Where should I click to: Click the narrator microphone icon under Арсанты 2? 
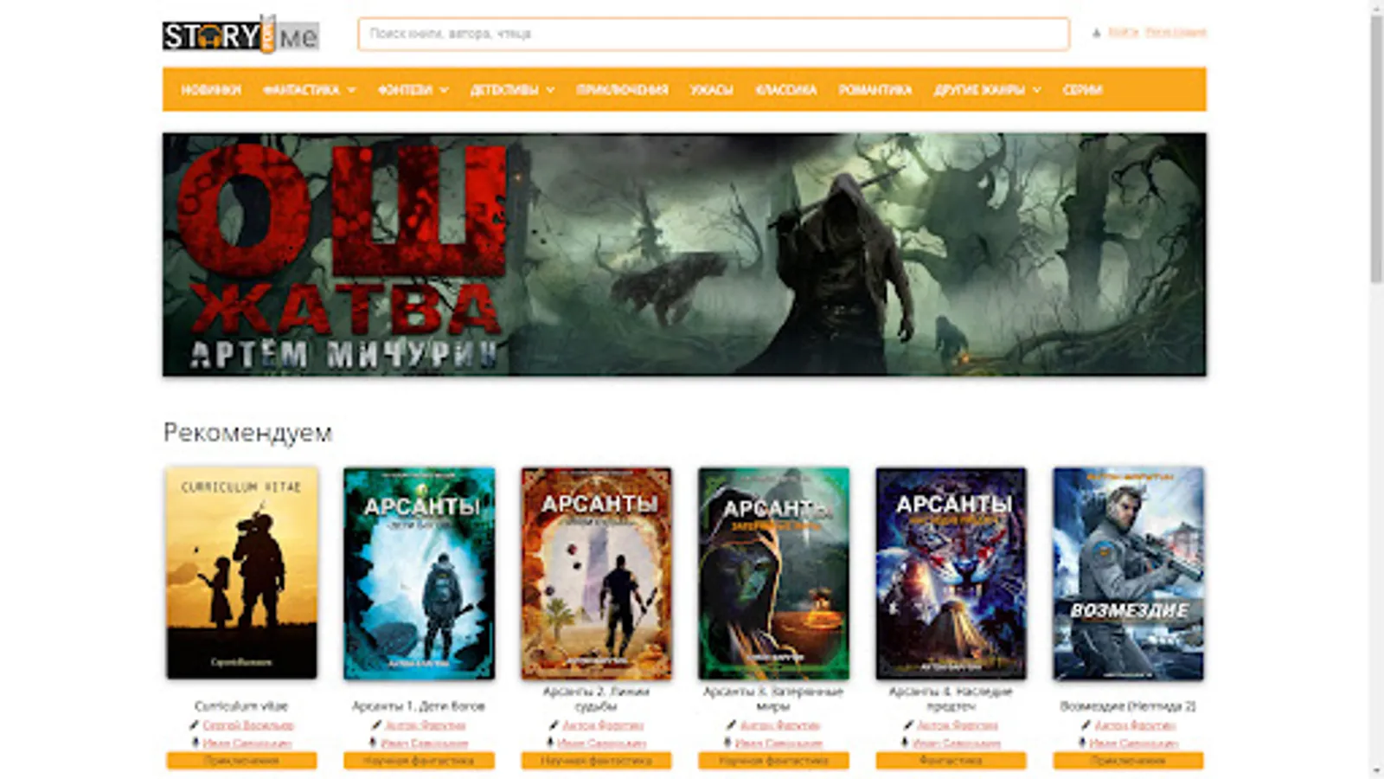coord(550,744)
